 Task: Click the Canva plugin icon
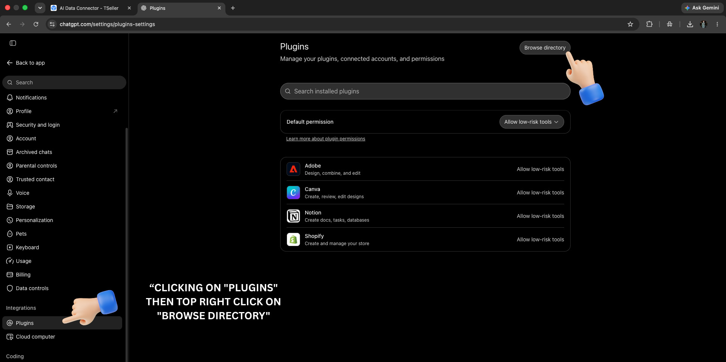(x=293, y=193)
